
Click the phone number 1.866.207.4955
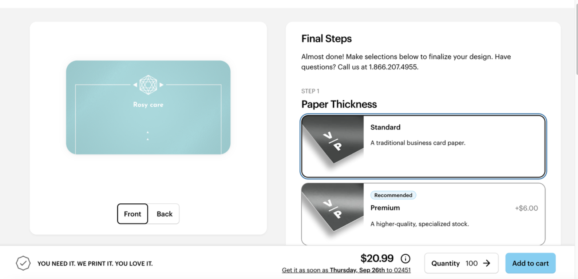tap(393, 67)
